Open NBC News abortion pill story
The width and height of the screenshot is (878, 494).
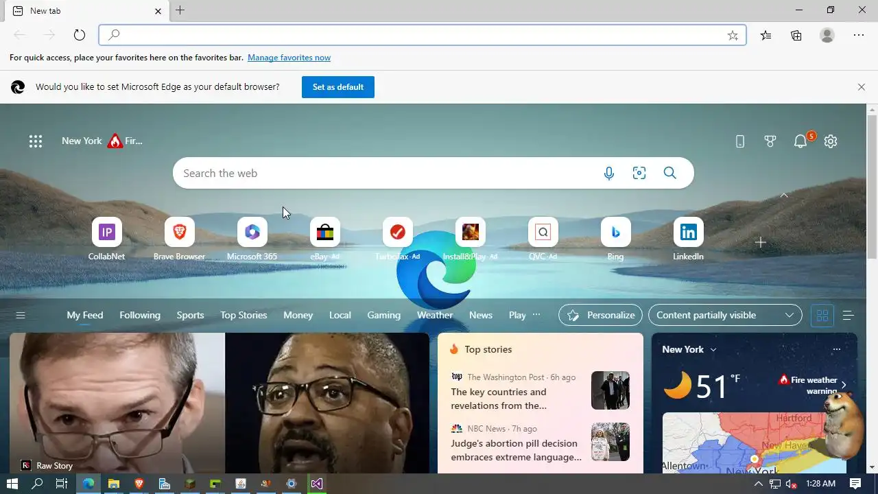coord(516,450)
